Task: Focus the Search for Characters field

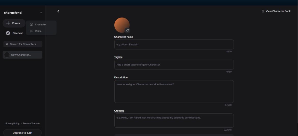Action: coord(23,44)
